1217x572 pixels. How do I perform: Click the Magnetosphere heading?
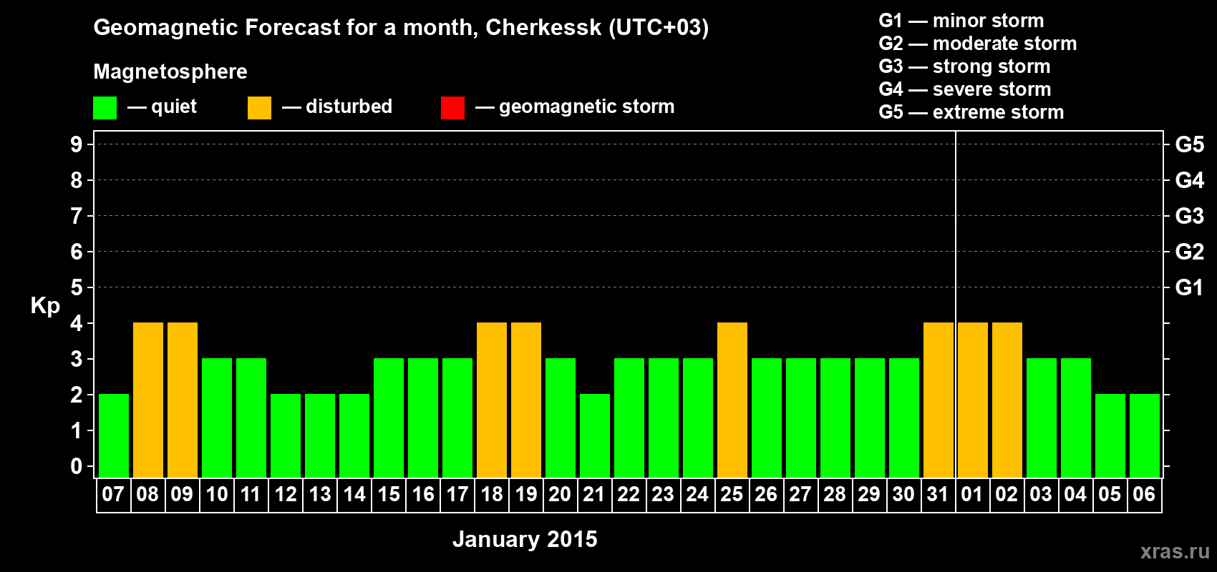170,71
